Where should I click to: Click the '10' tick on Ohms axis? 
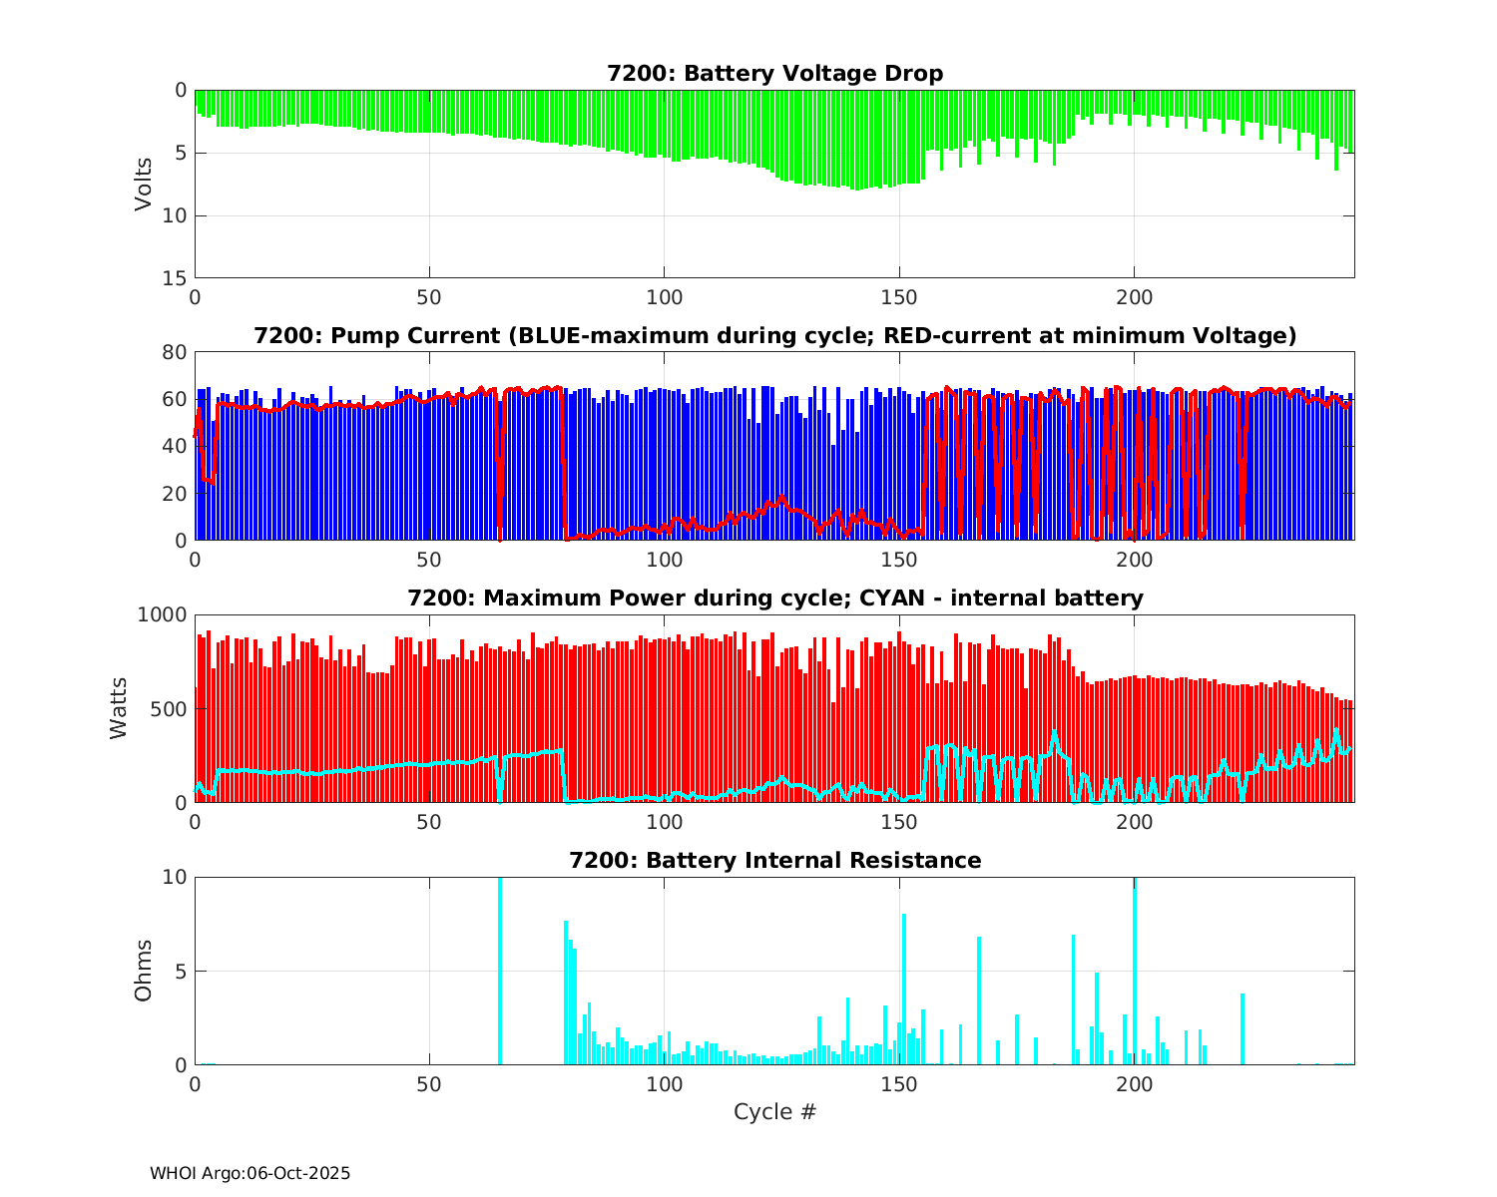(x=176, y=877)
